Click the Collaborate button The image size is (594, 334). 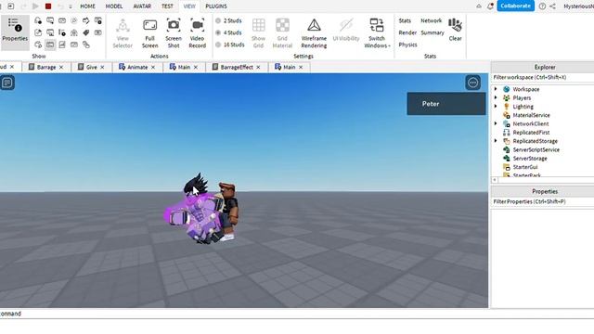[x=516, y=6]
